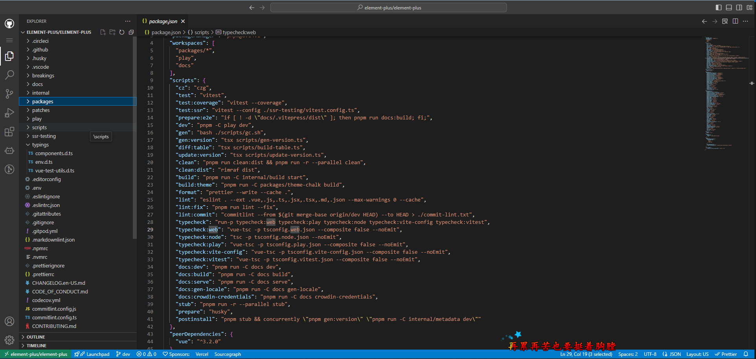Open Explorer views and more actions menu
The height and width of the screenshot is (359, 756).
pos(128,21)
